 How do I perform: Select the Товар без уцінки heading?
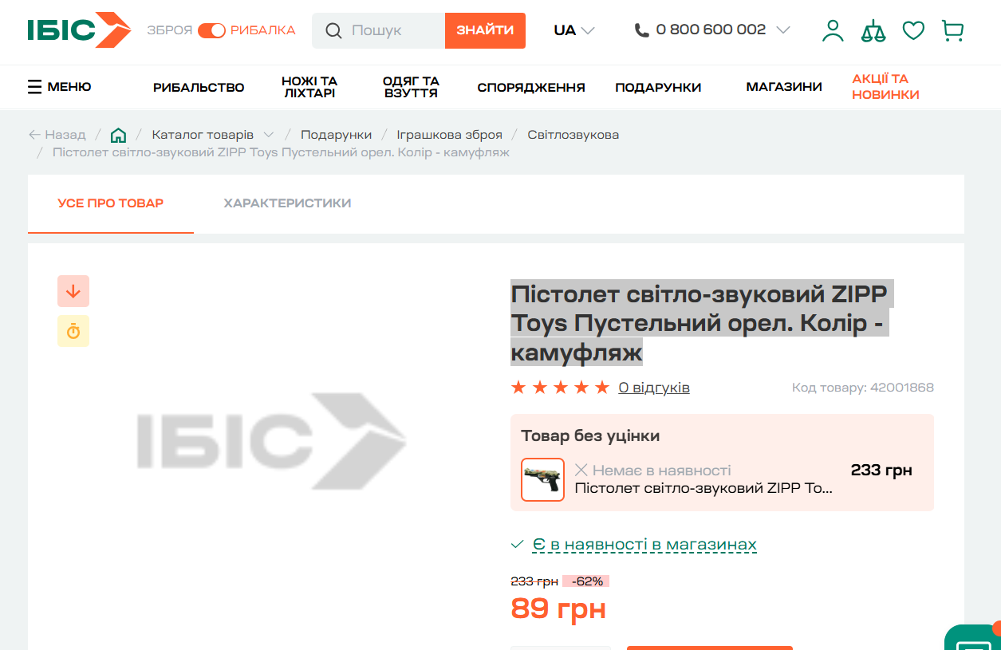point(590,436)
